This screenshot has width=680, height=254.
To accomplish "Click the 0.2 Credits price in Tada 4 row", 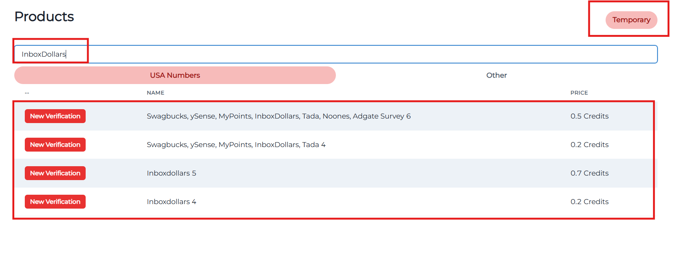I will coord(589,145).
